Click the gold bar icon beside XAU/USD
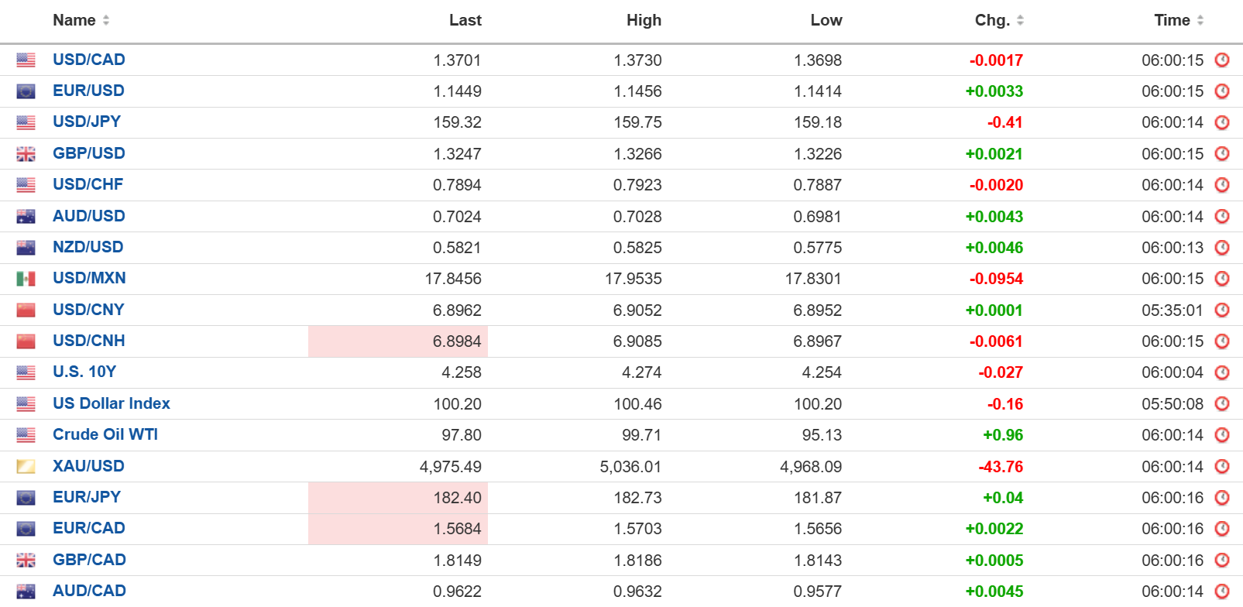 tap(26, 466)
